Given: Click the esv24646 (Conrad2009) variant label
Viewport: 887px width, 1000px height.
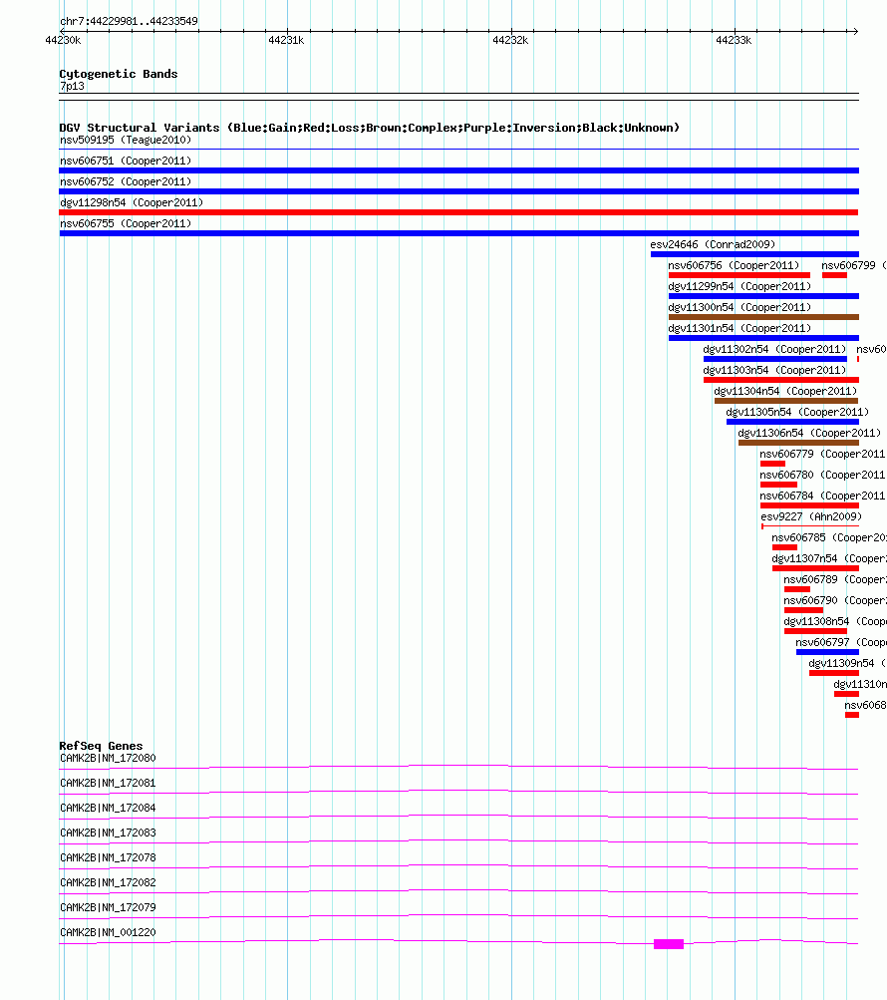Looking at the screenshot, I should tap(713, 245).
